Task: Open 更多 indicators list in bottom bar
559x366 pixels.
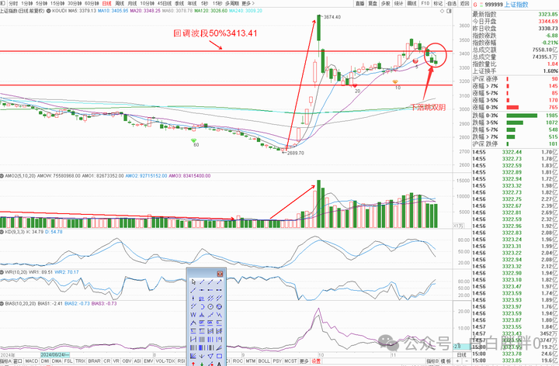Action: tap(304, 361)
